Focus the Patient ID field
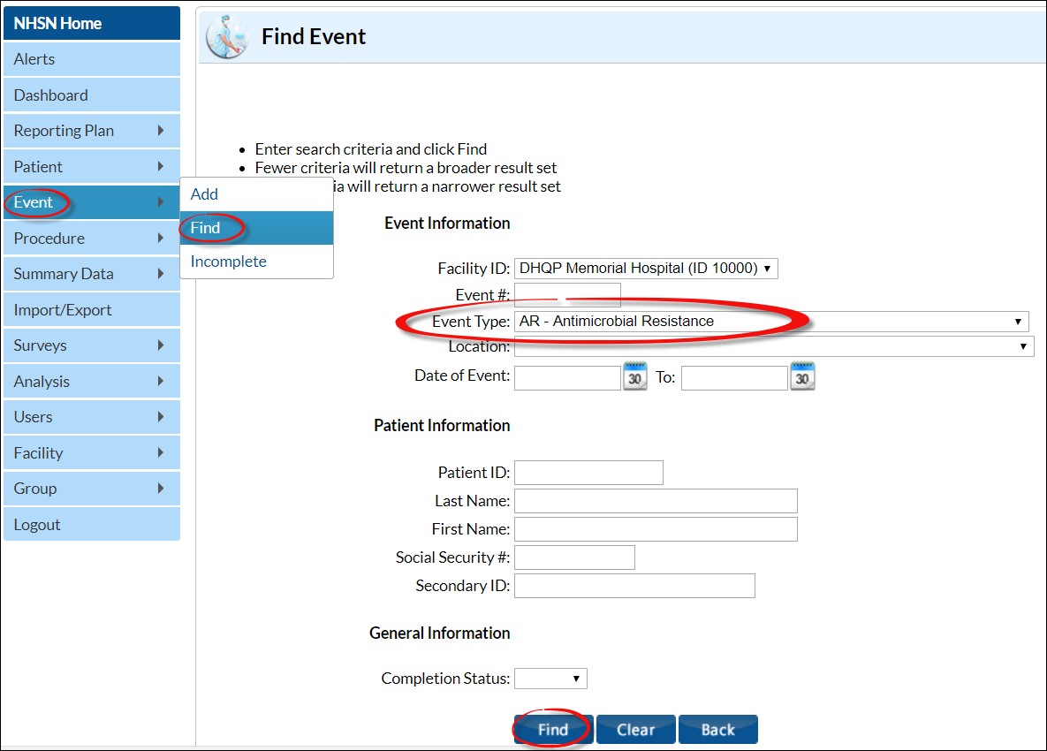Image resolution: width=1047 pixels, height=751 pixels. pyautogui.click(x=589, y=473)
